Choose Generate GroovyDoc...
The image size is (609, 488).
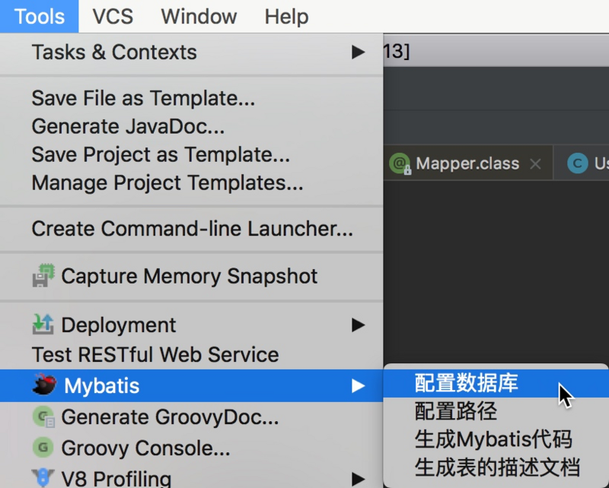192,417
